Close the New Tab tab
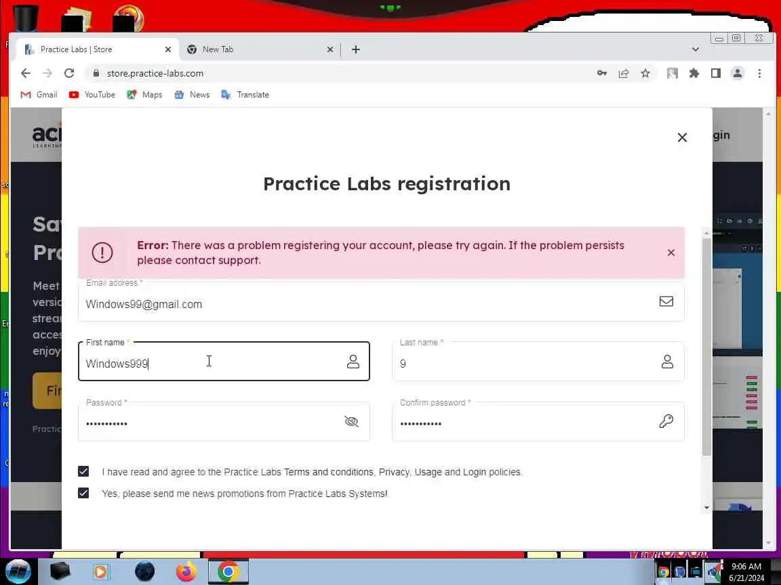 pos(329,49)
